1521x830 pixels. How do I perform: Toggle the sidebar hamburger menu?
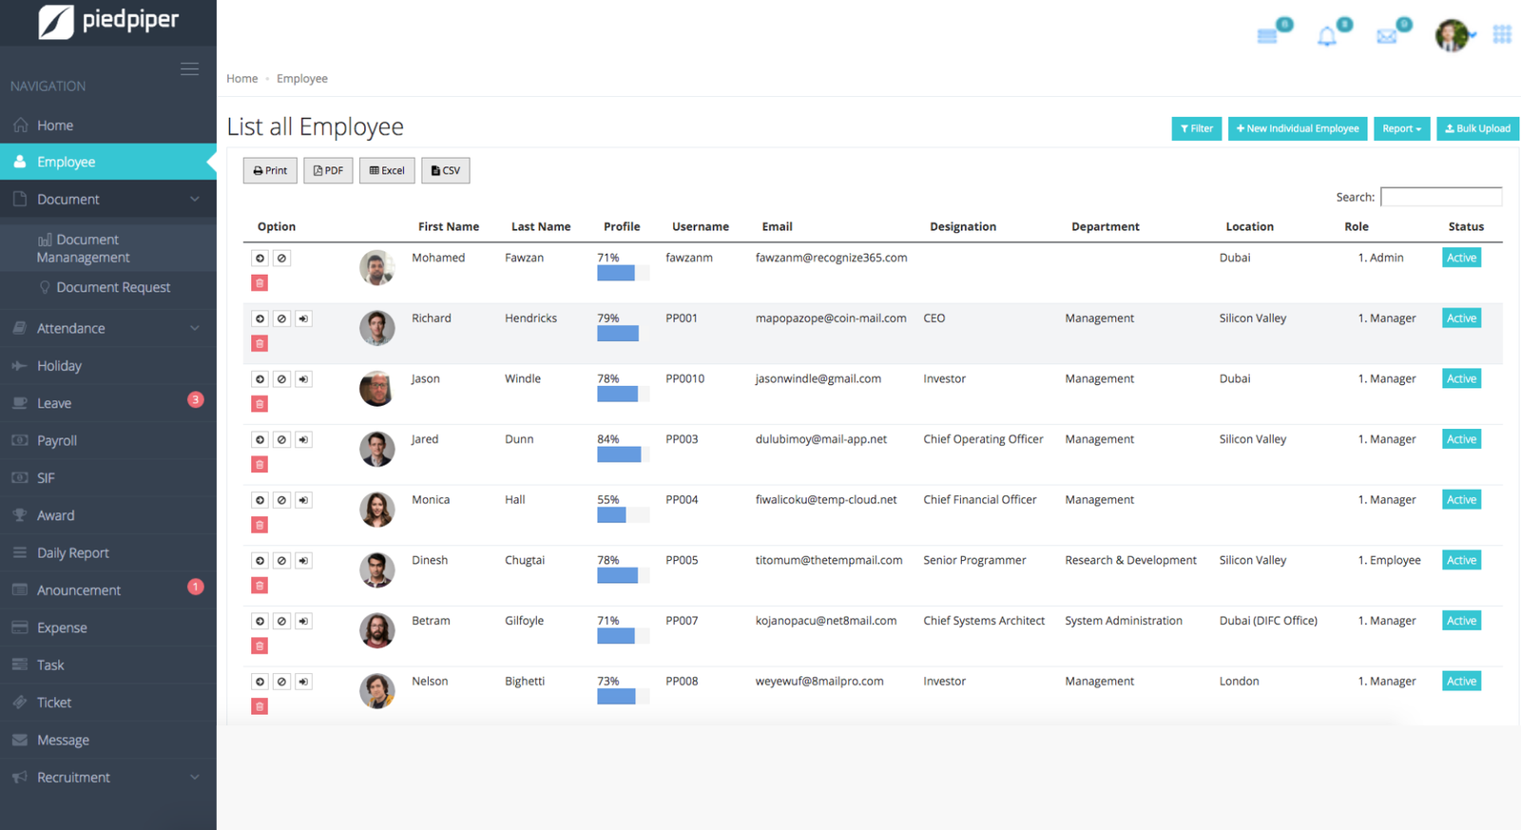(x=189, y=69)
